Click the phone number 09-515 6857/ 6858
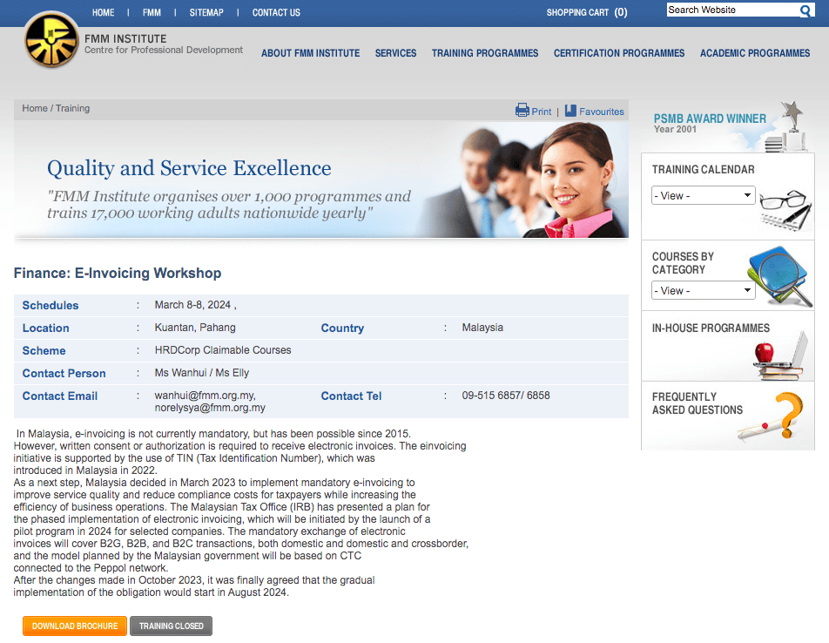This screenshot has height=643, width=829. 506,396
